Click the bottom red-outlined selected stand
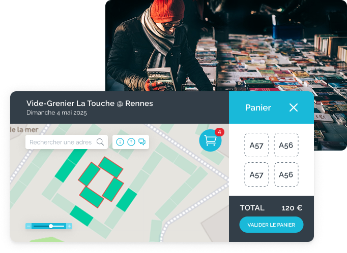 click(x=92, y=197)
